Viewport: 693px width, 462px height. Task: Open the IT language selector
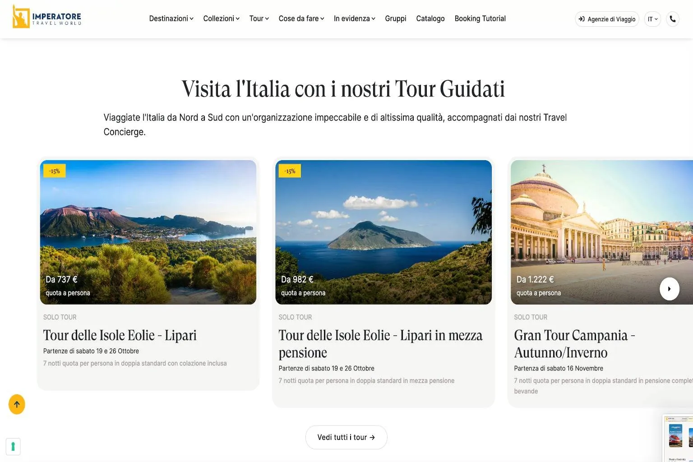(652, 19)
